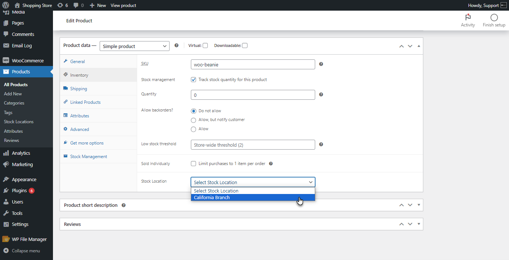Screen dimensions: 509x260
Task: Click the Marketing megaphone icon
Action: tap(6, 164)
